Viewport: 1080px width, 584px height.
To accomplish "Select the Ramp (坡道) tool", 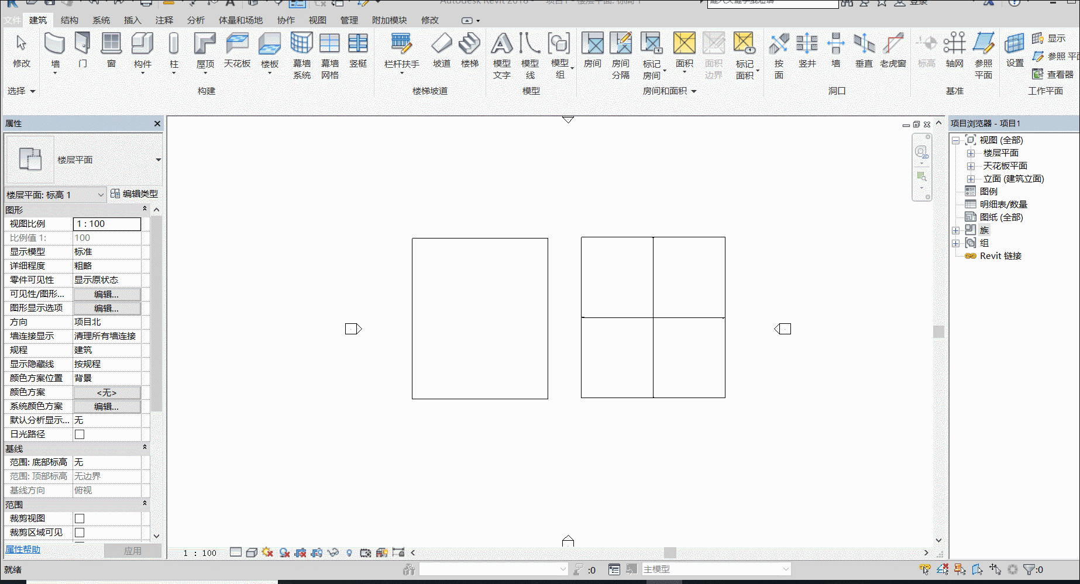I will [442, 51].
